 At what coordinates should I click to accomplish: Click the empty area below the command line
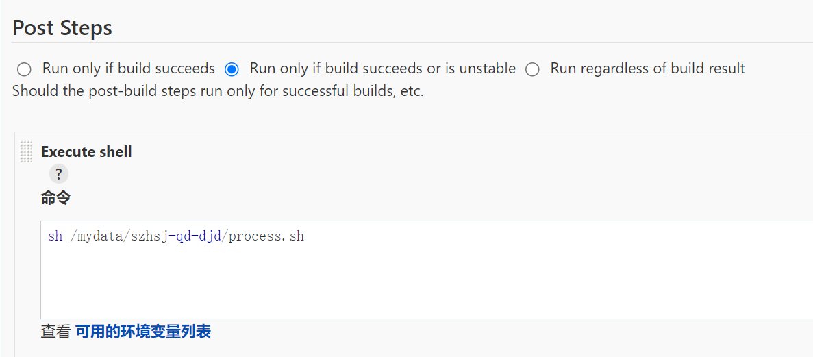point(425,288)
